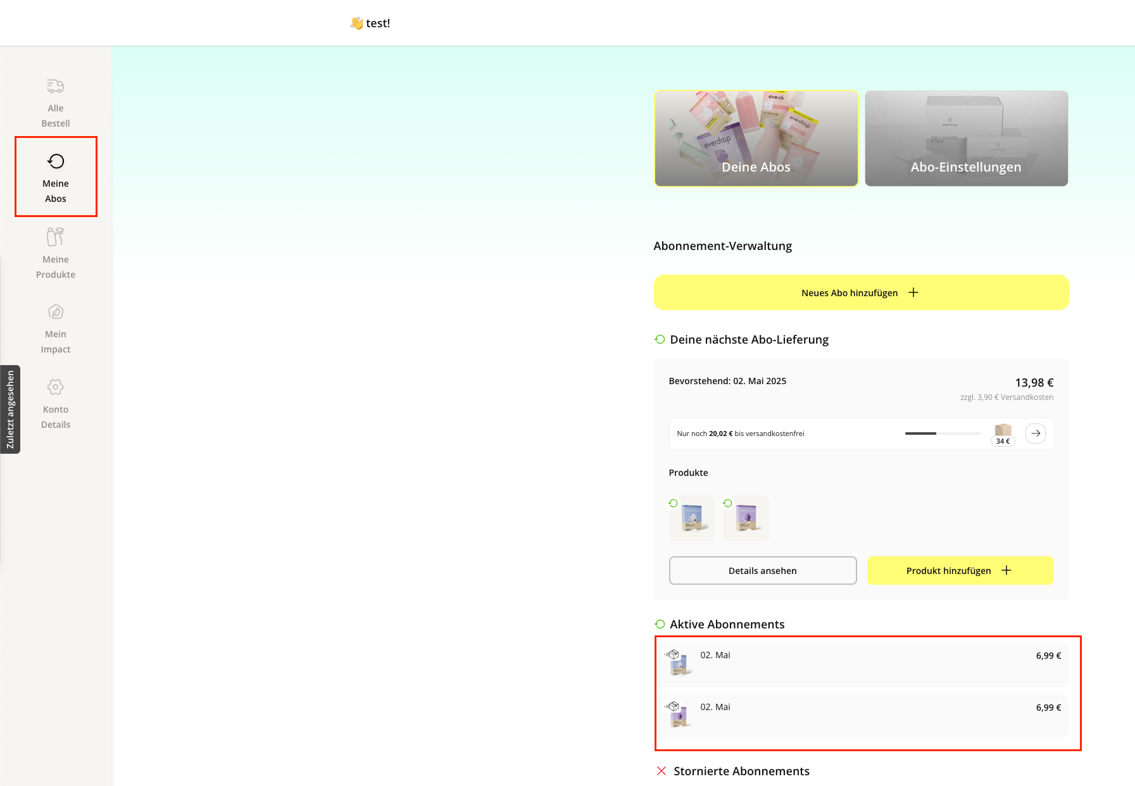The height and width of the screenshot is (786, 1135).
Task: Click the Aktive Abonnements heading
Action: pyautogui.click(x=727, y=625)
